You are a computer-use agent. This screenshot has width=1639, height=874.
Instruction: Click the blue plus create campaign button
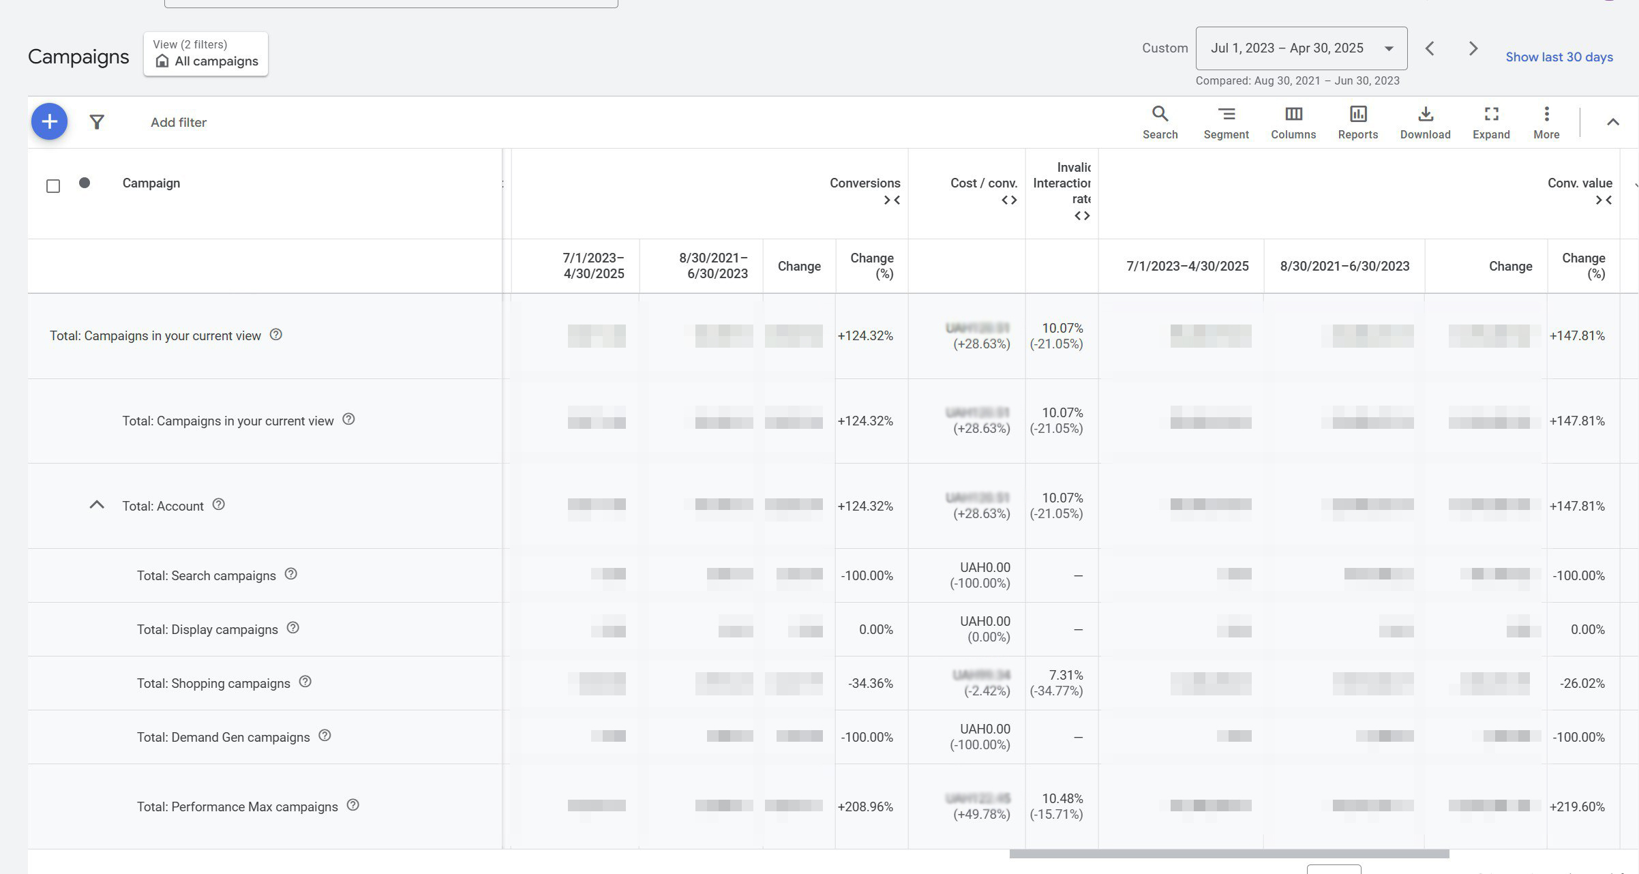(49, 122)
